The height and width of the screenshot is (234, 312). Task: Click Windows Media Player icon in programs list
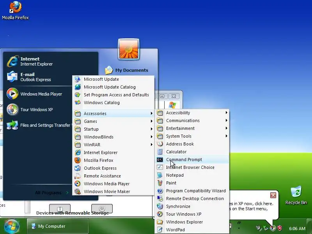point(78,184)
